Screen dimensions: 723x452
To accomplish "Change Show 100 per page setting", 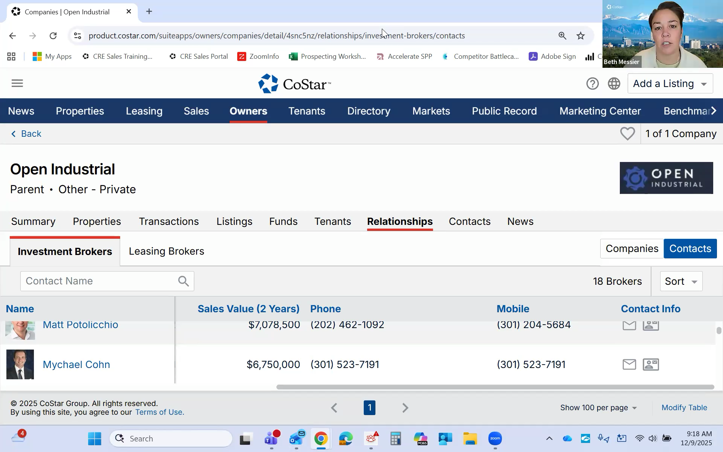I will pyautogui.click(x=598, y=408).
